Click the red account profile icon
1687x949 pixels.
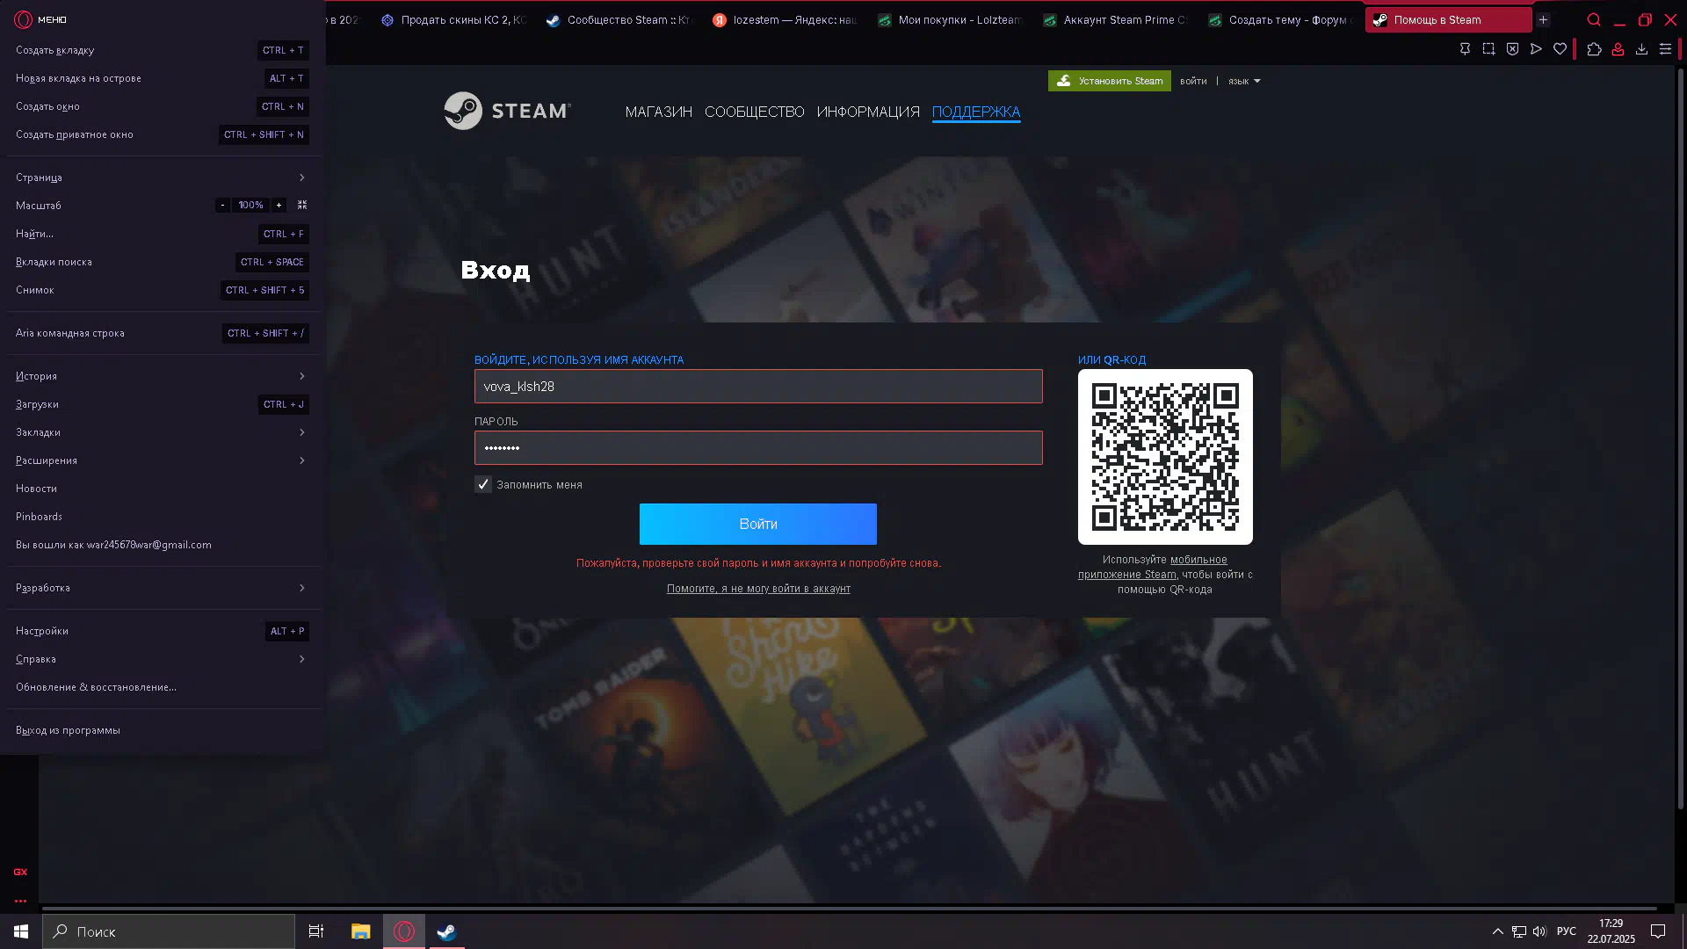[x=1618, y=49]
